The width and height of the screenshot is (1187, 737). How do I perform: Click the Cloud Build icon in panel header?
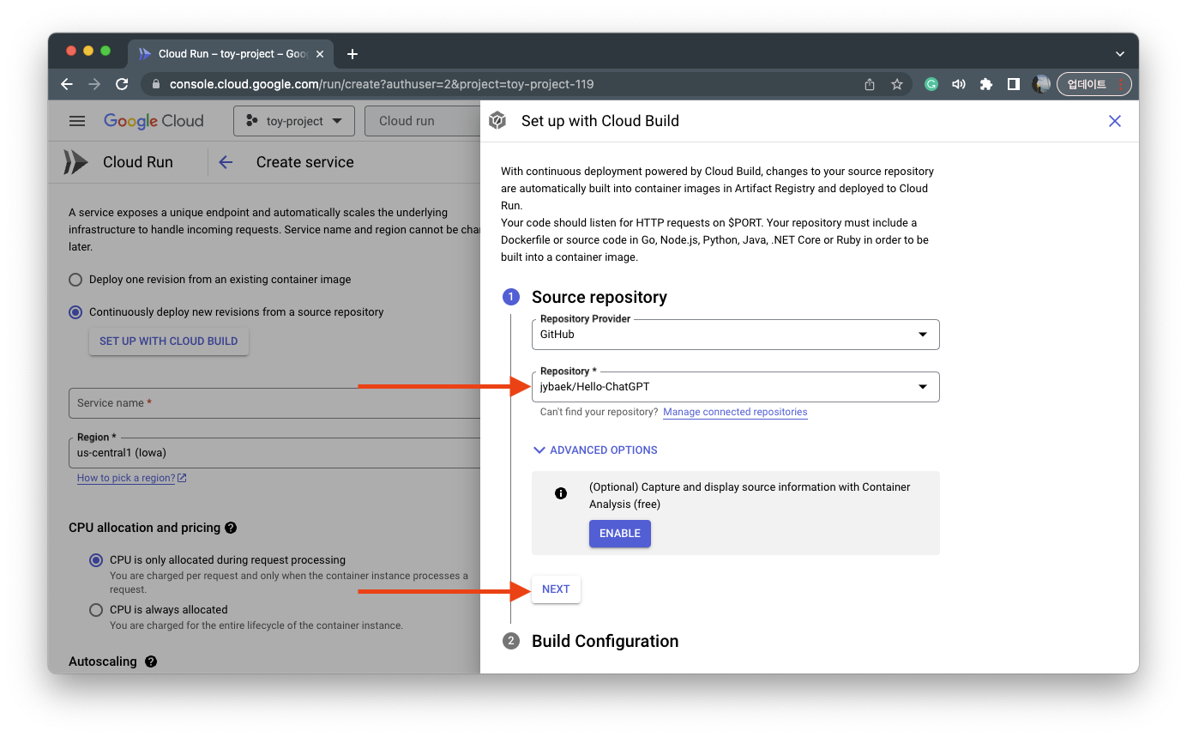pyautogui.click(x=497, y=121)
